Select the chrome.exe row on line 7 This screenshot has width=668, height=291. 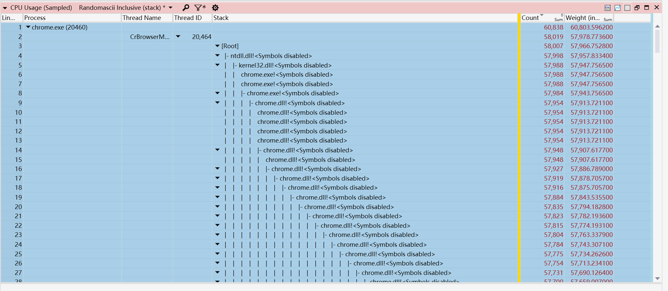(x=287, y=84)
